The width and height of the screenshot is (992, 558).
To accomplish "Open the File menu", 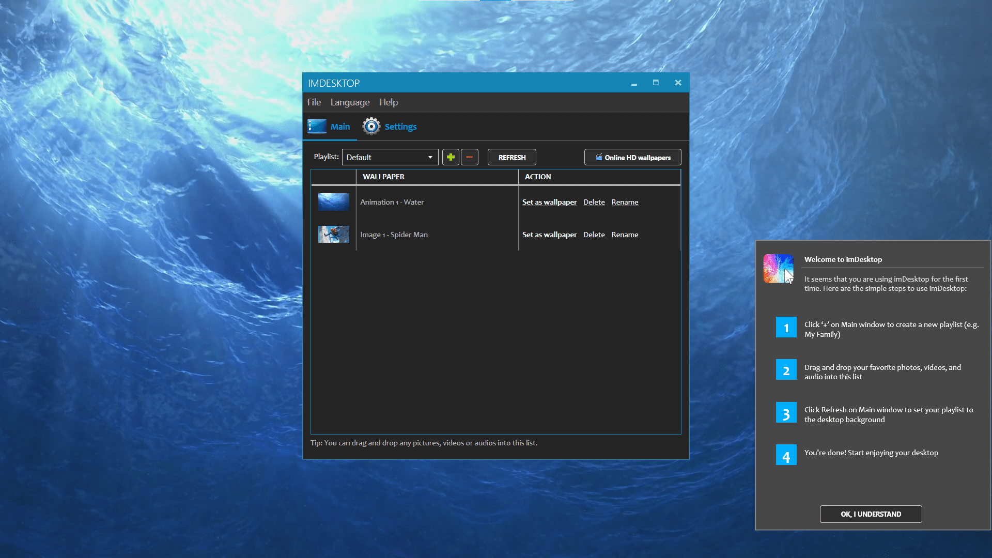I will [x=314, y=102].
